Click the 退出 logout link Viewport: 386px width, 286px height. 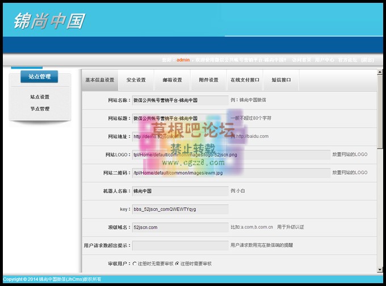[x=367, y=60]
